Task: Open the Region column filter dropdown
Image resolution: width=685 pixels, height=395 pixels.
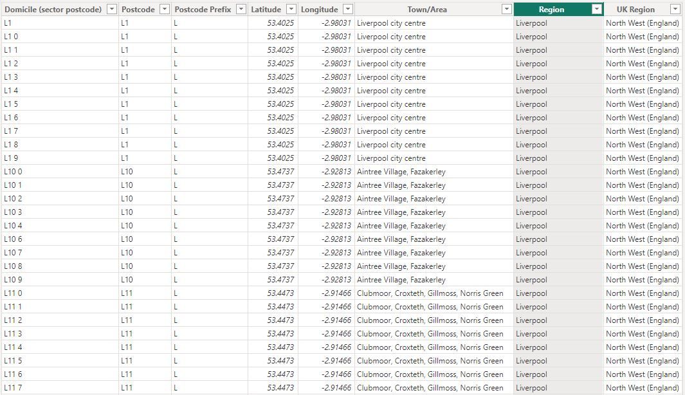Action: click(x=597, y=9)
